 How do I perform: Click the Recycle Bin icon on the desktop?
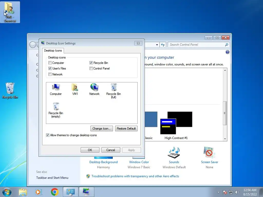(x=10, y=91)
